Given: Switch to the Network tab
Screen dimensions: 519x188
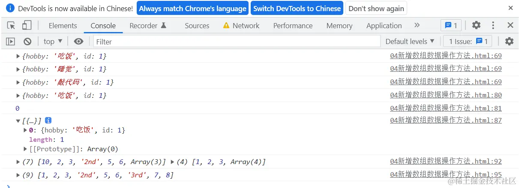Looking at the screenshot, I should (x=241, y=26).
